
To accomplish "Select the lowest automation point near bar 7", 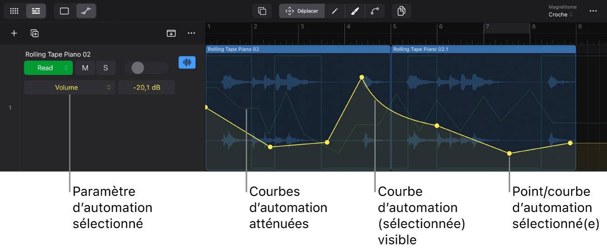I will tap(509, 154).
